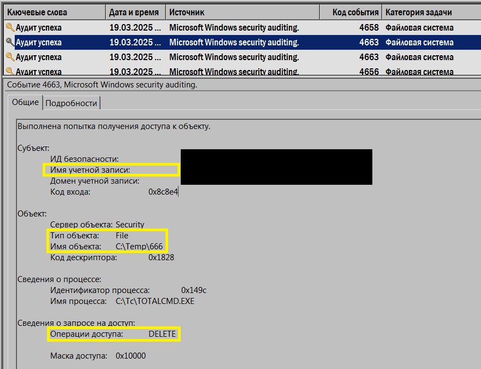Sort by the Дата и время column header
The height and width of the screenshot is (369, 481).
pos(135,12)
